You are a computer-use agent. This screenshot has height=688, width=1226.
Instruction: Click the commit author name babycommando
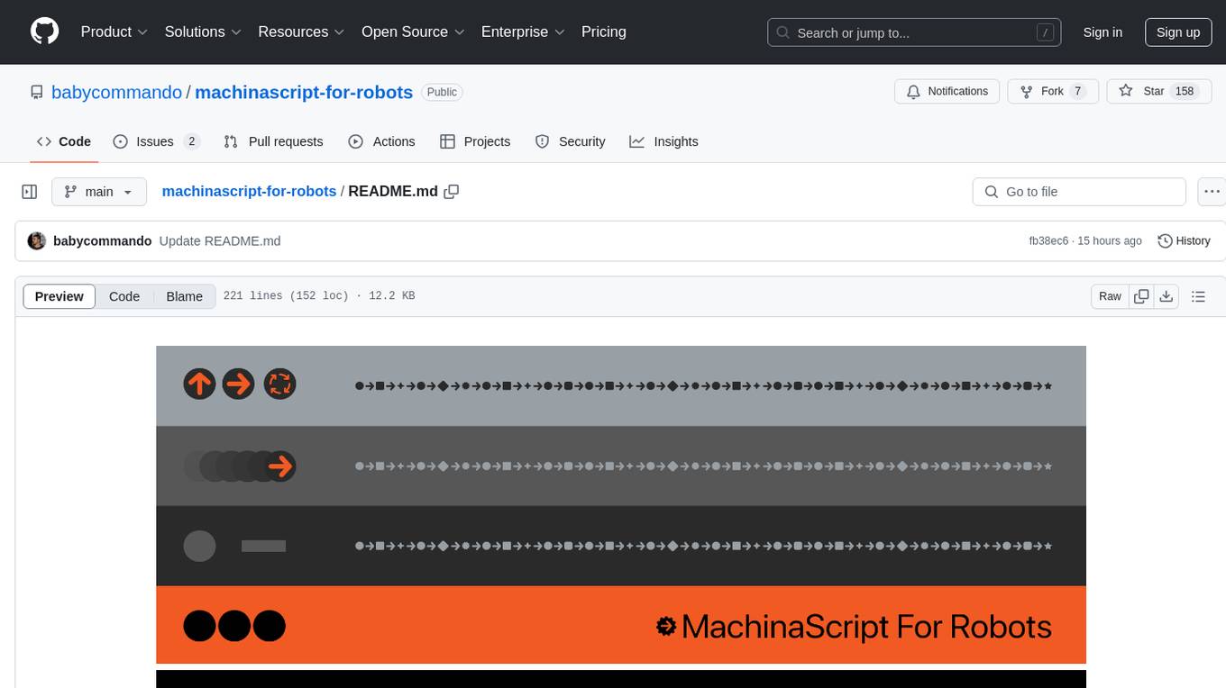pyautogui.click(x=103, y=240)
